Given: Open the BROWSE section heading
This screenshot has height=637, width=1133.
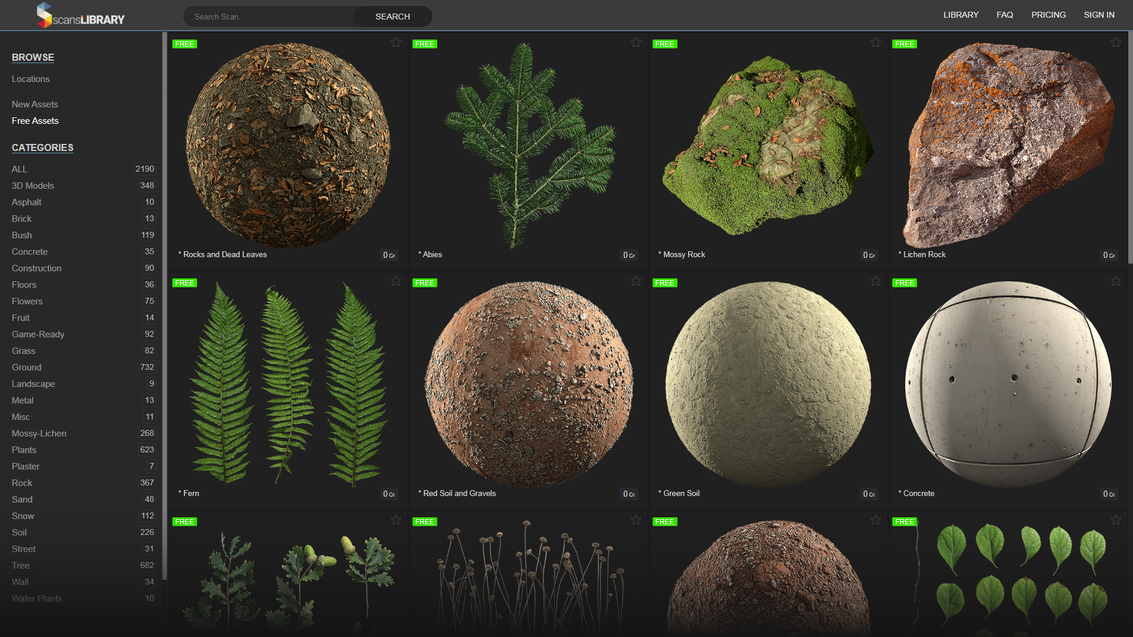Looking at the screenshot, I should pyautogui.click(x=33, y=57).
